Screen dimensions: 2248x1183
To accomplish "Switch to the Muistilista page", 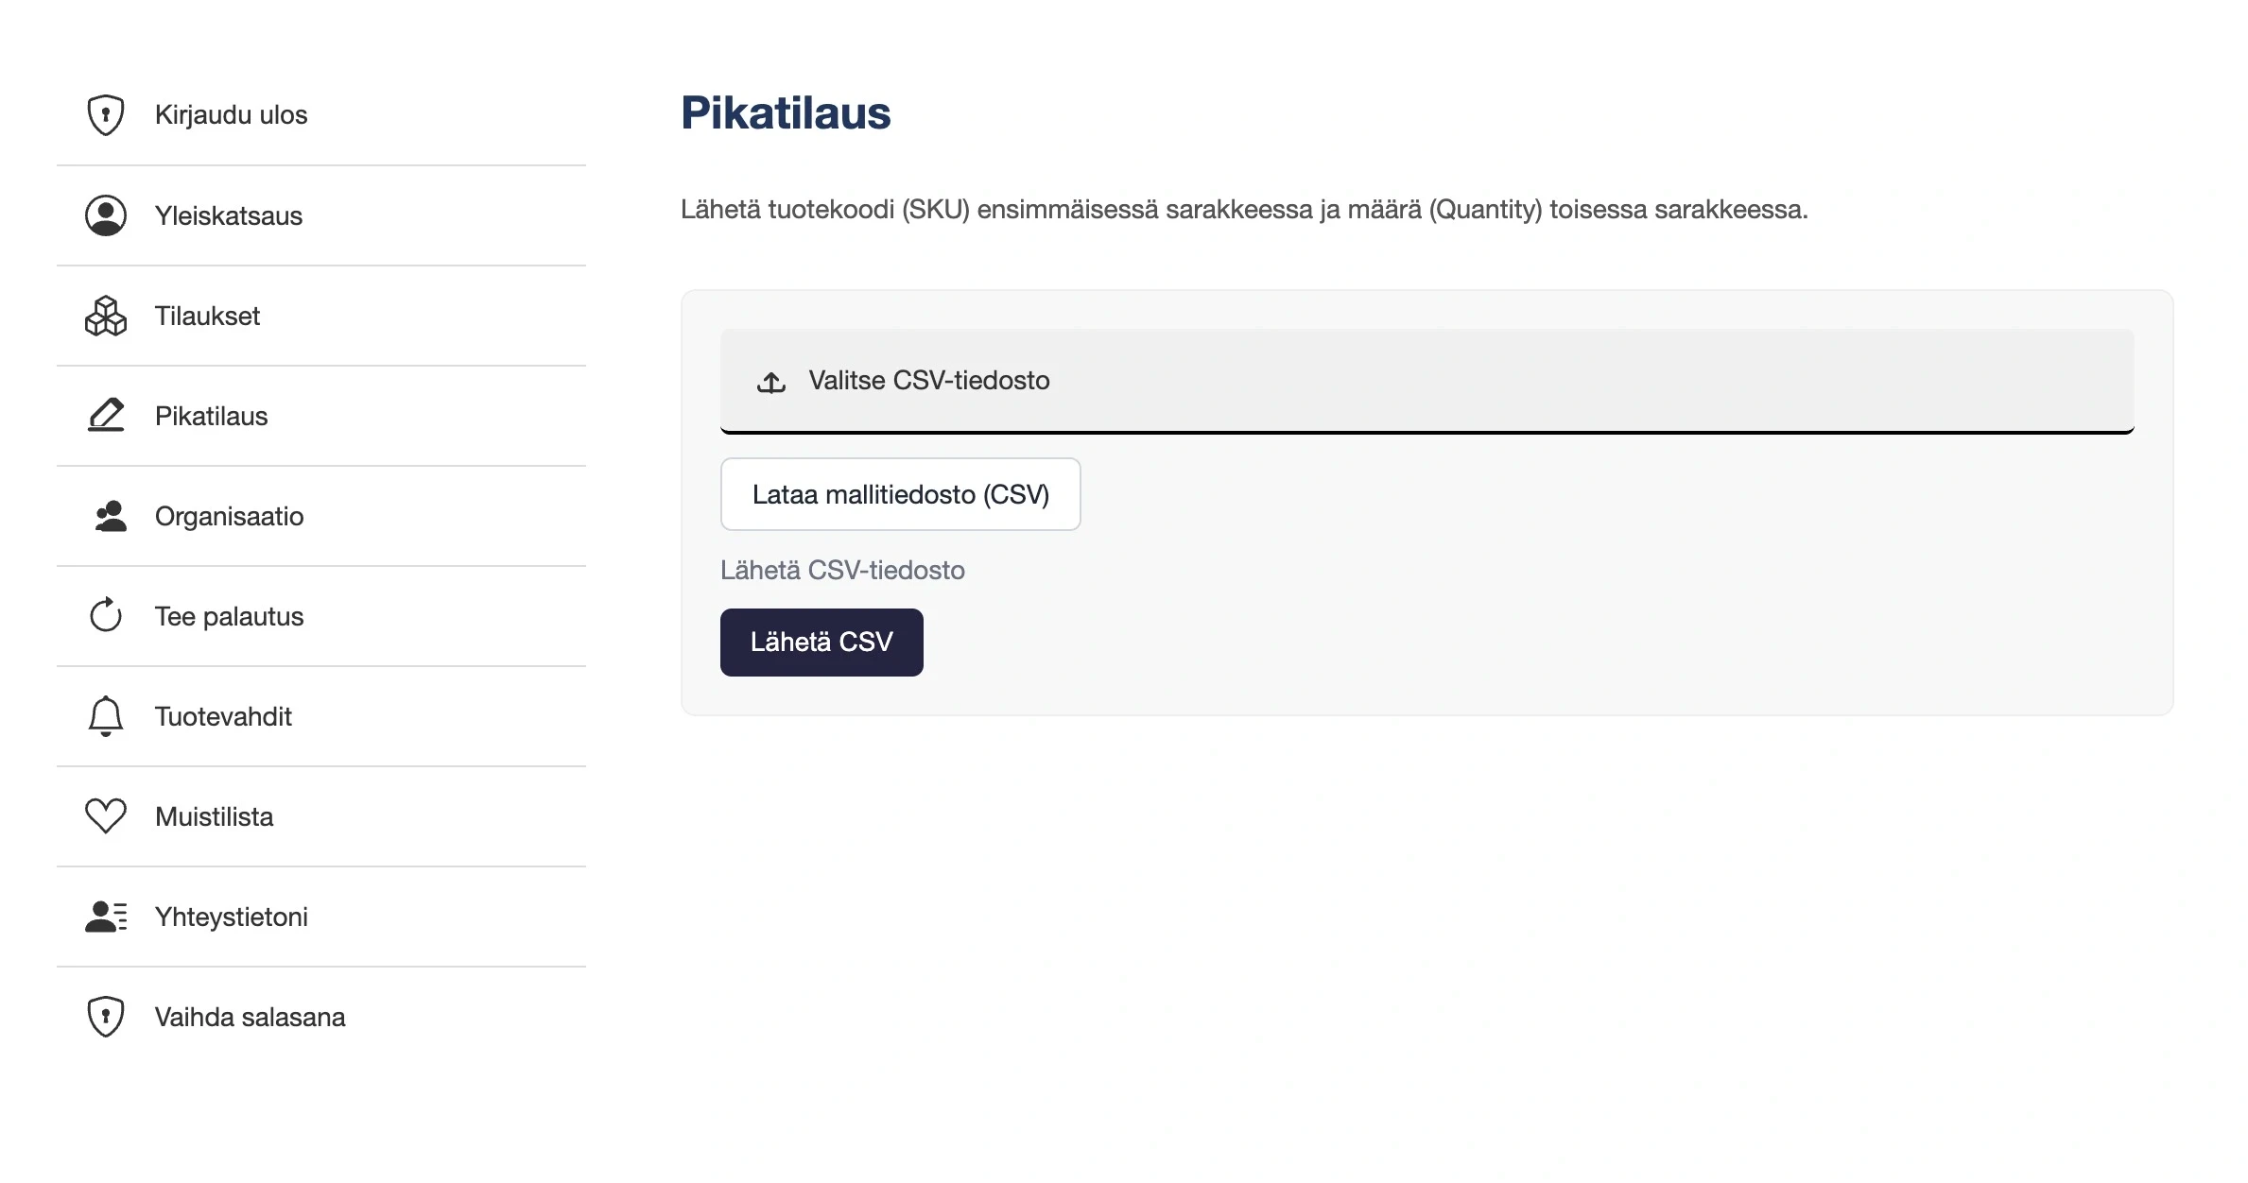I will [214, 815].
